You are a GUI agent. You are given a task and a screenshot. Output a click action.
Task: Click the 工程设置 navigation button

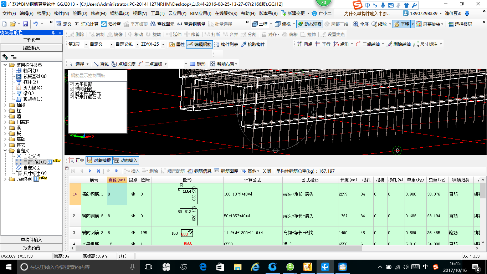31,40
